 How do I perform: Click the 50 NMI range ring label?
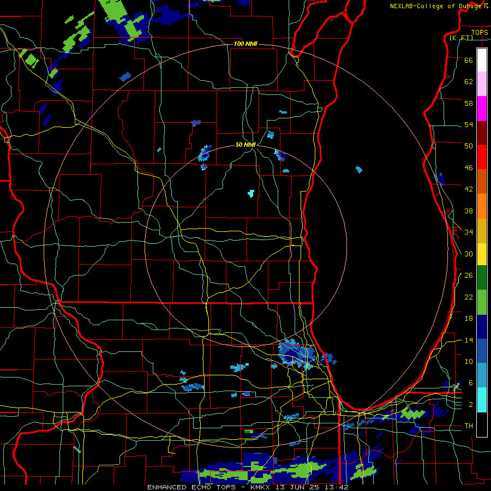[246, 145]
